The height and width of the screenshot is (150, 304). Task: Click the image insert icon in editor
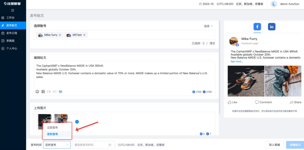point(43,91)
